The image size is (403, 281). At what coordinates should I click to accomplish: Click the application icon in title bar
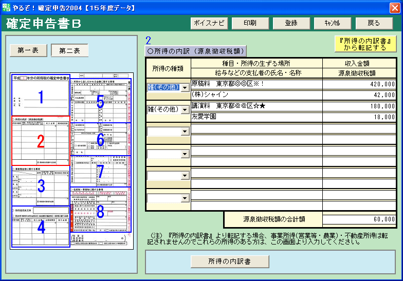(6, 7)
